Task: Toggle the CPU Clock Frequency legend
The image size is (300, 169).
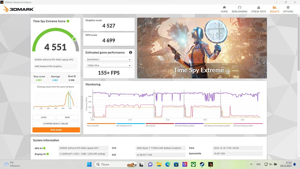Action: 189,124
